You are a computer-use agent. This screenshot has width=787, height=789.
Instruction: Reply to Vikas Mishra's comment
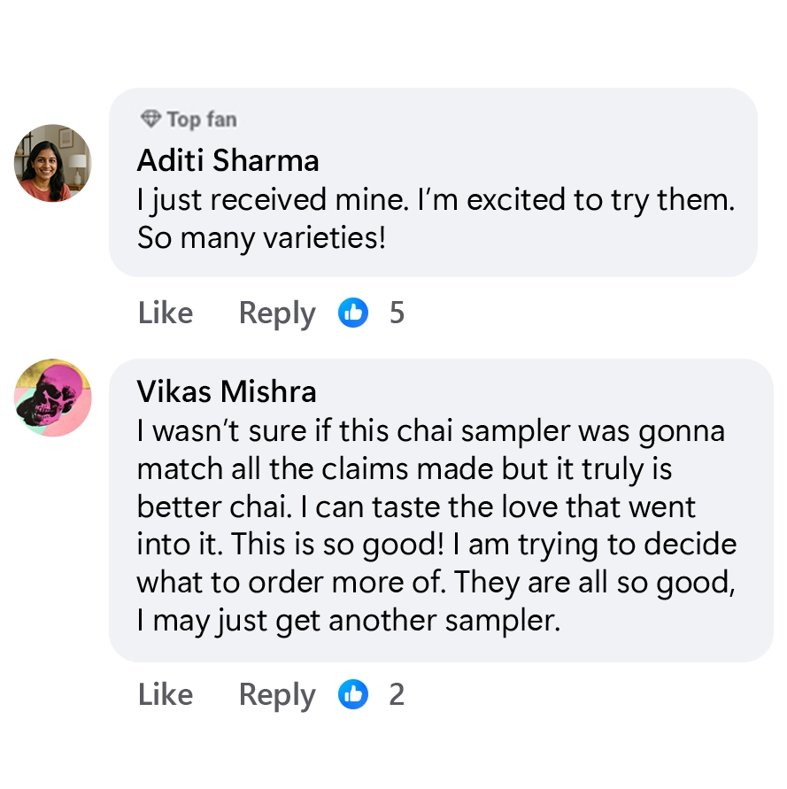coord(277,694)
